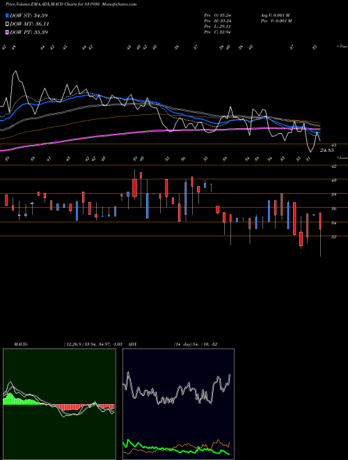Click the chart title with MunafaSutra.com

(x=71, y=4)
